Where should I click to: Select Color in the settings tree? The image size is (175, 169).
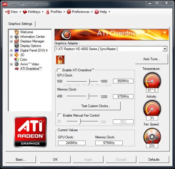click(x=23, y=60)
